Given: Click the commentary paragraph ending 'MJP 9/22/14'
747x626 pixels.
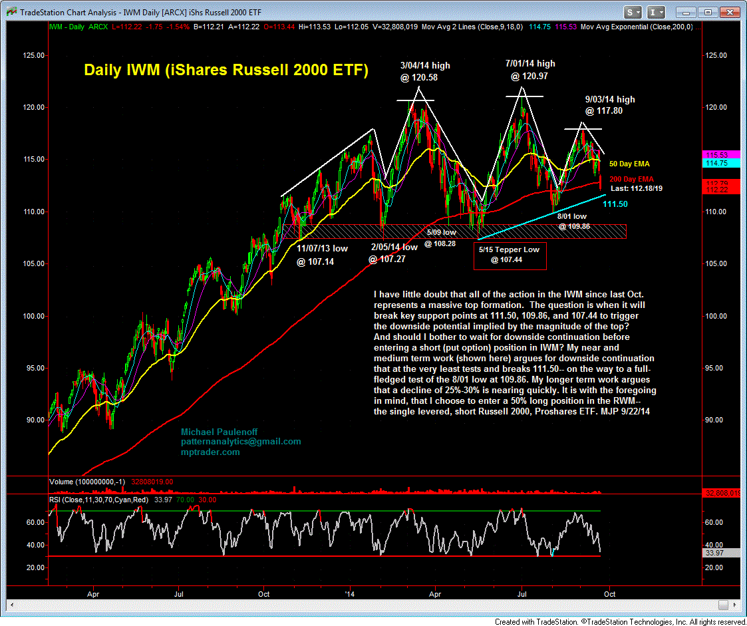Looking at the screenshot, I should [515, 353].
